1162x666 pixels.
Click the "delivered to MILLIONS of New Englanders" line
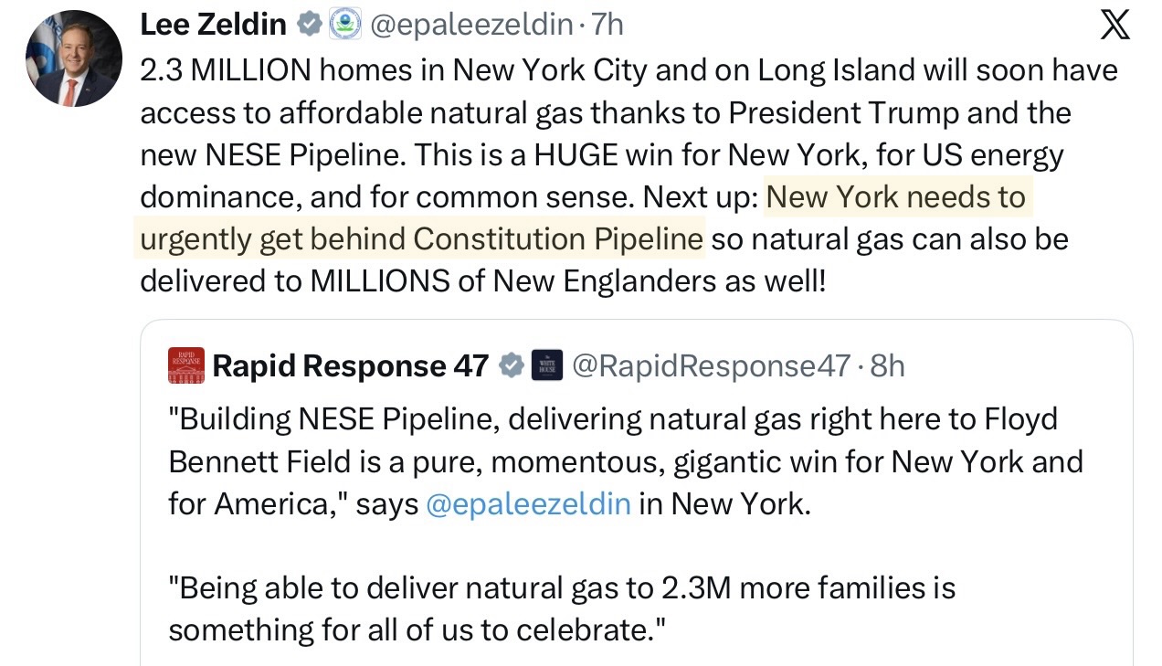pos(482,280)
